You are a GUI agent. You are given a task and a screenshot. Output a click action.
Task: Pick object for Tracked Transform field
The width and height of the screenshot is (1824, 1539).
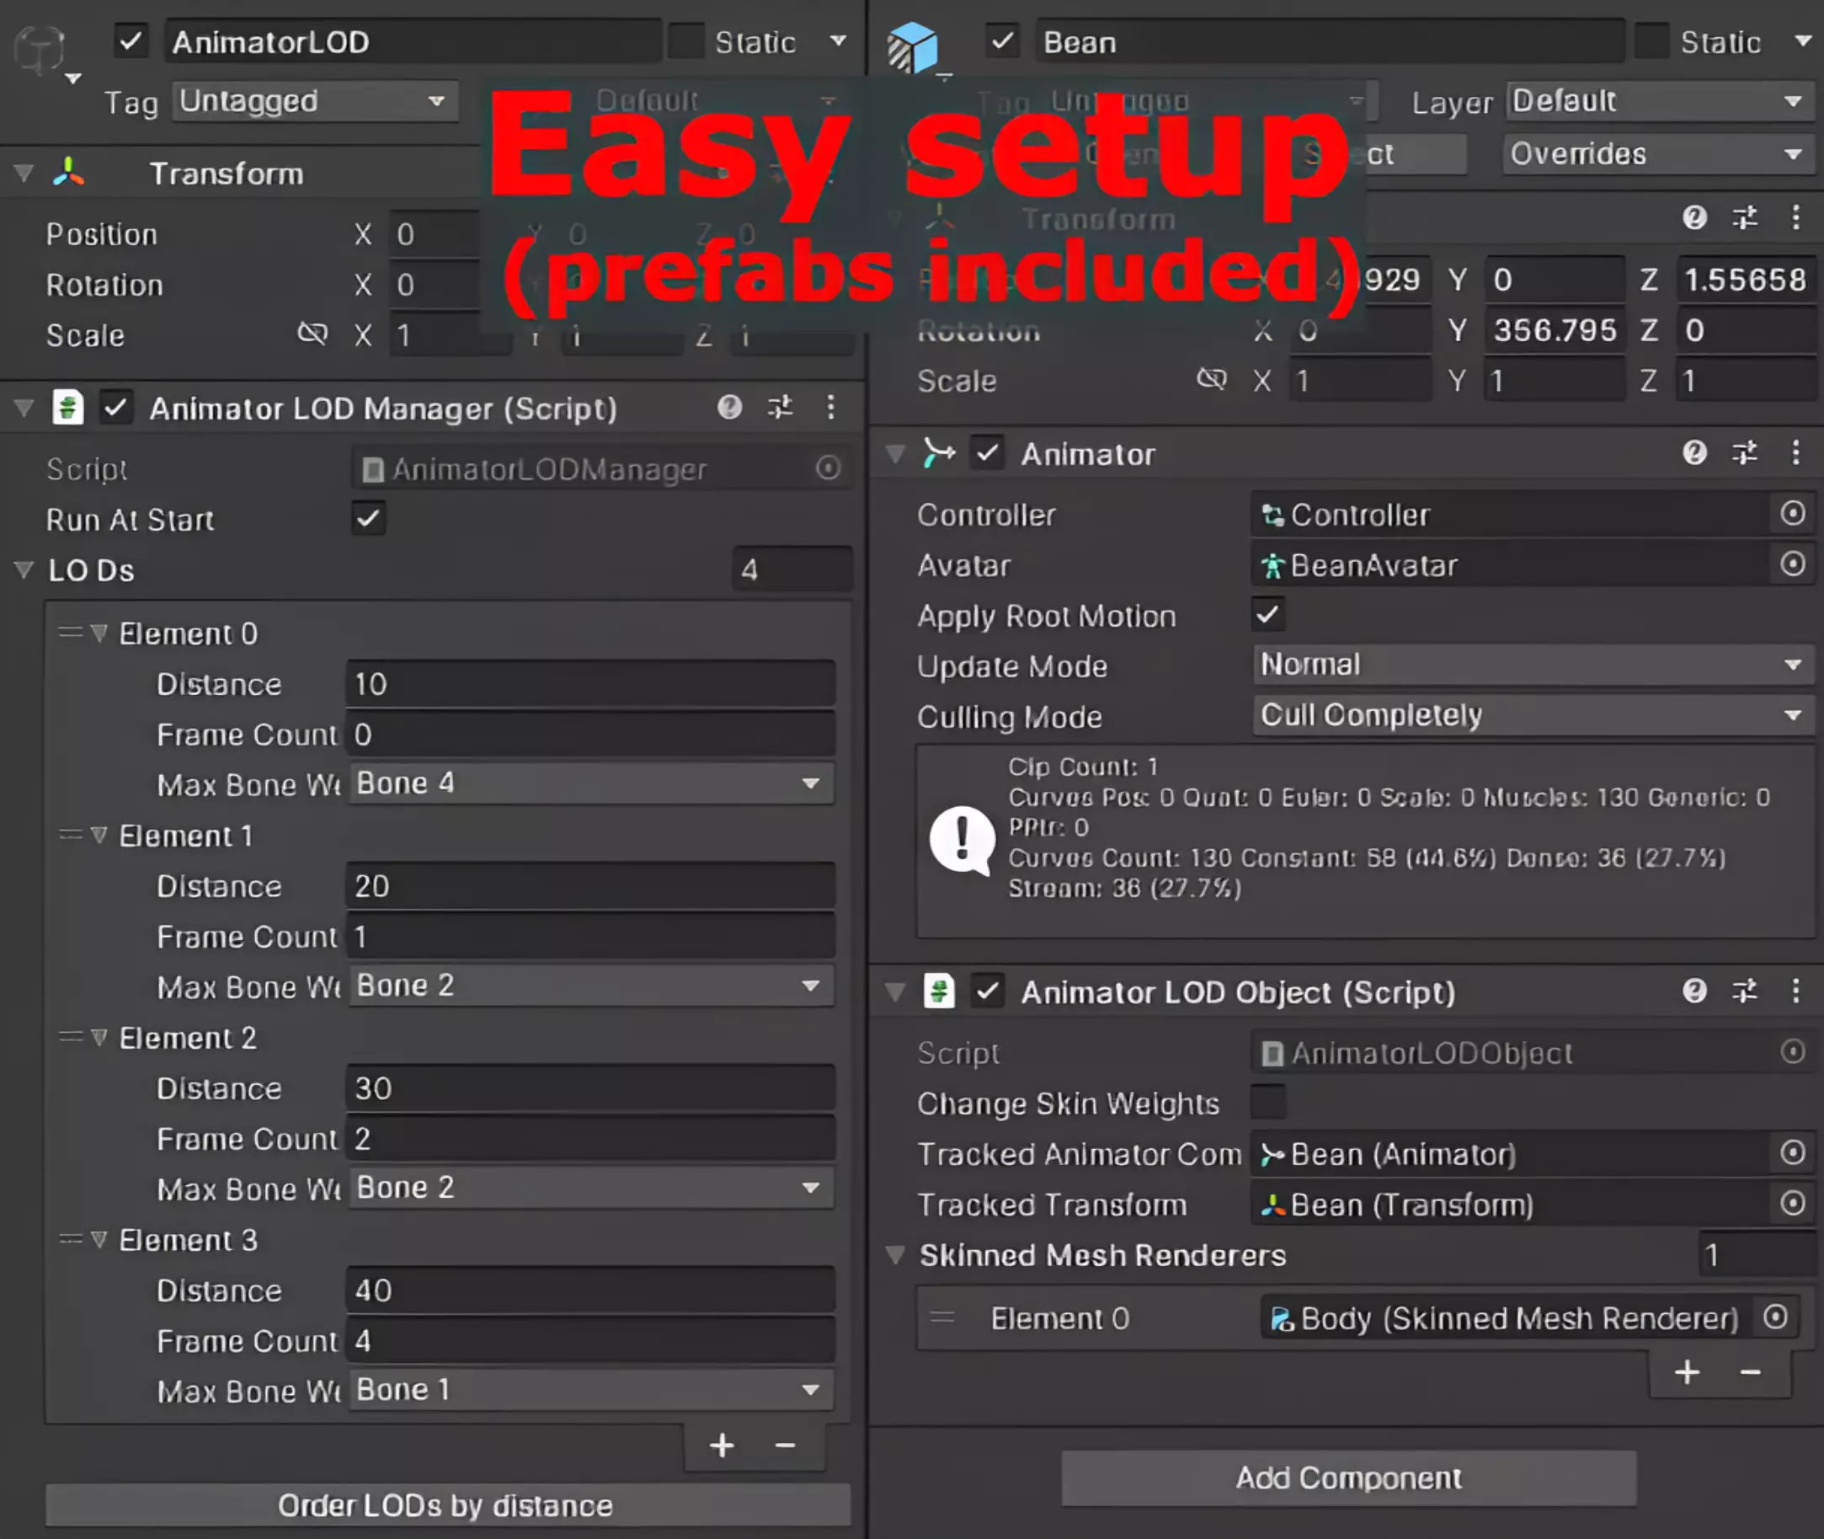click(x=1793, y=1203)
